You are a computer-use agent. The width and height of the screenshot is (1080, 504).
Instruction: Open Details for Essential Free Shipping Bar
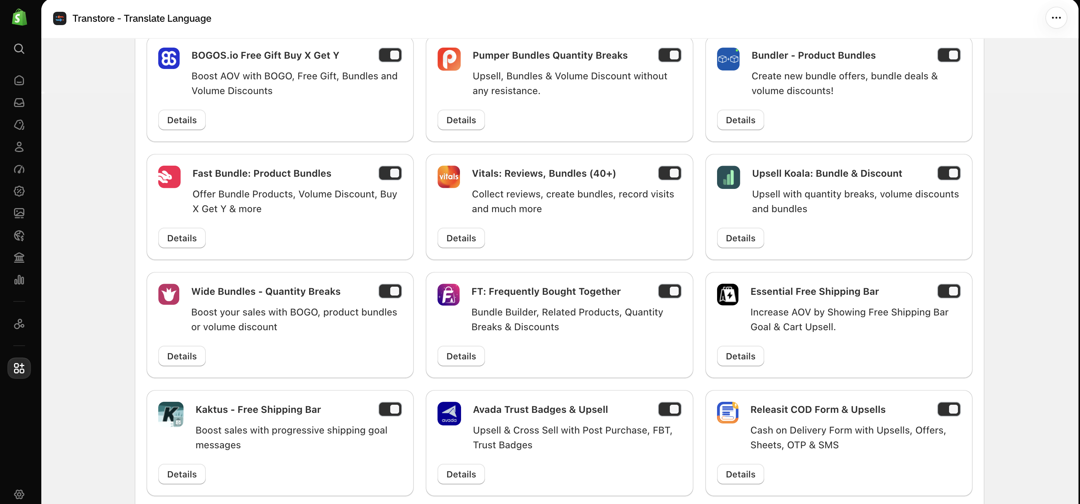point(740,356)
